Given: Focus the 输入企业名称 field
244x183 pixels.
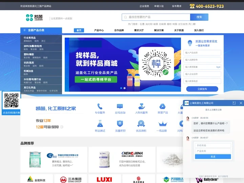Looking at the screenshot, I should point(202,74).
